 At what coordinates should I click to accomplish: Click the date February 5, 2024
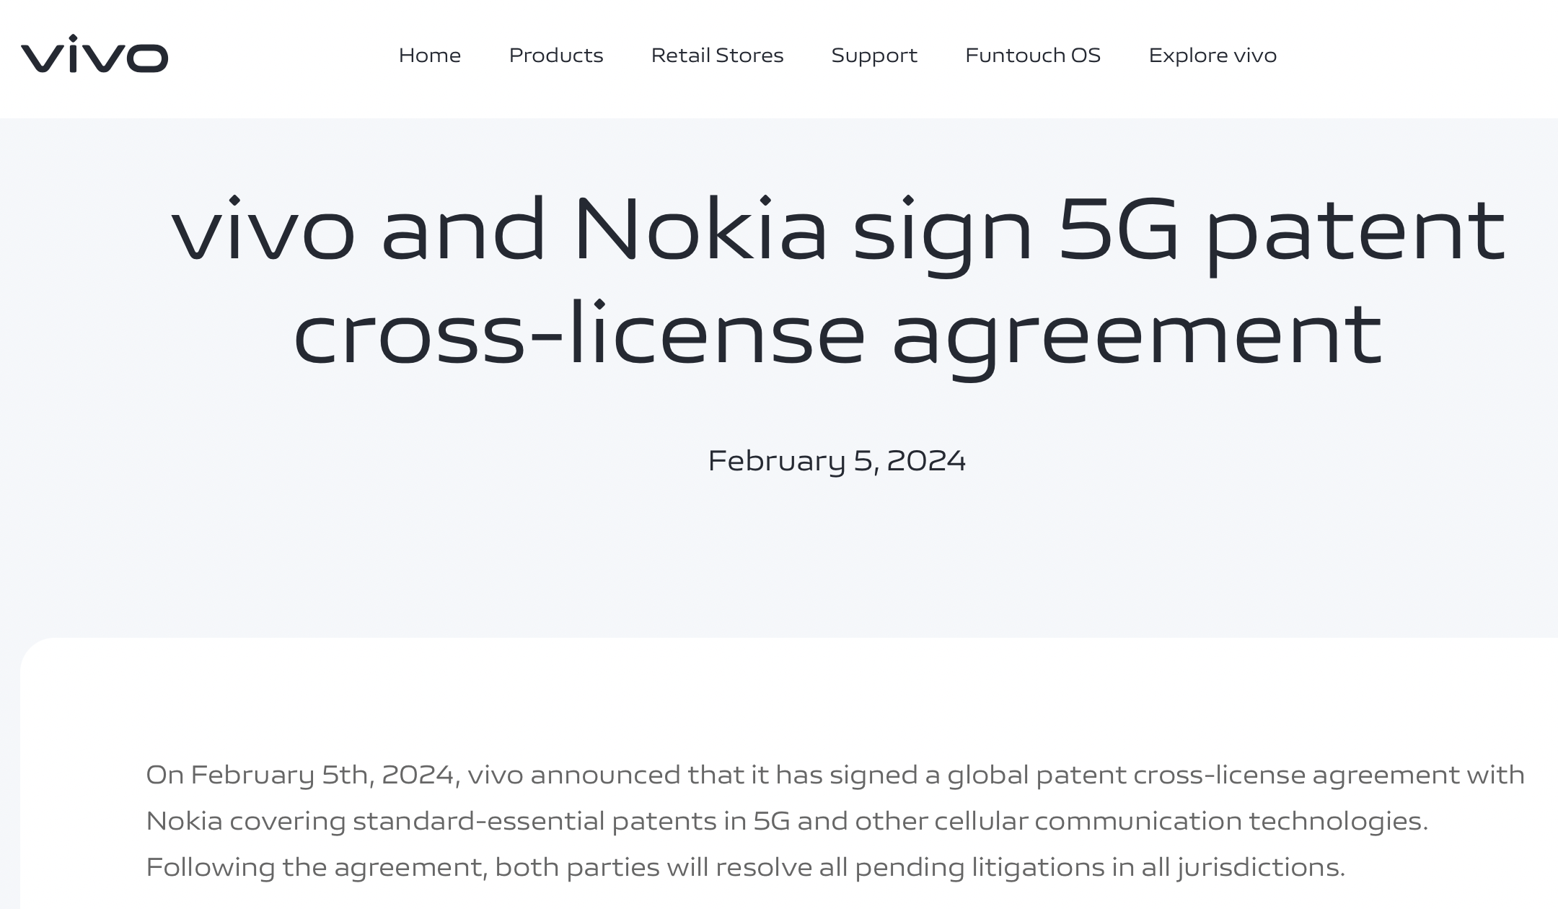point(837,461)
